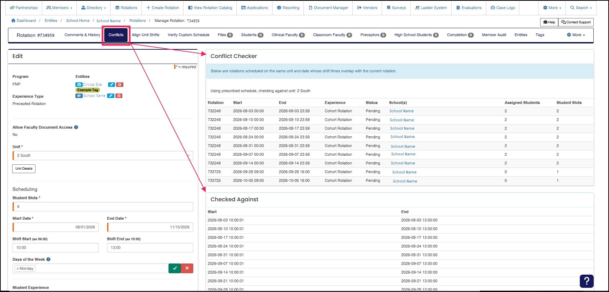Image resolution: width=609 pixels, height=292 pixels.
Task: Open Students tab
Action: tap(252, 35)
